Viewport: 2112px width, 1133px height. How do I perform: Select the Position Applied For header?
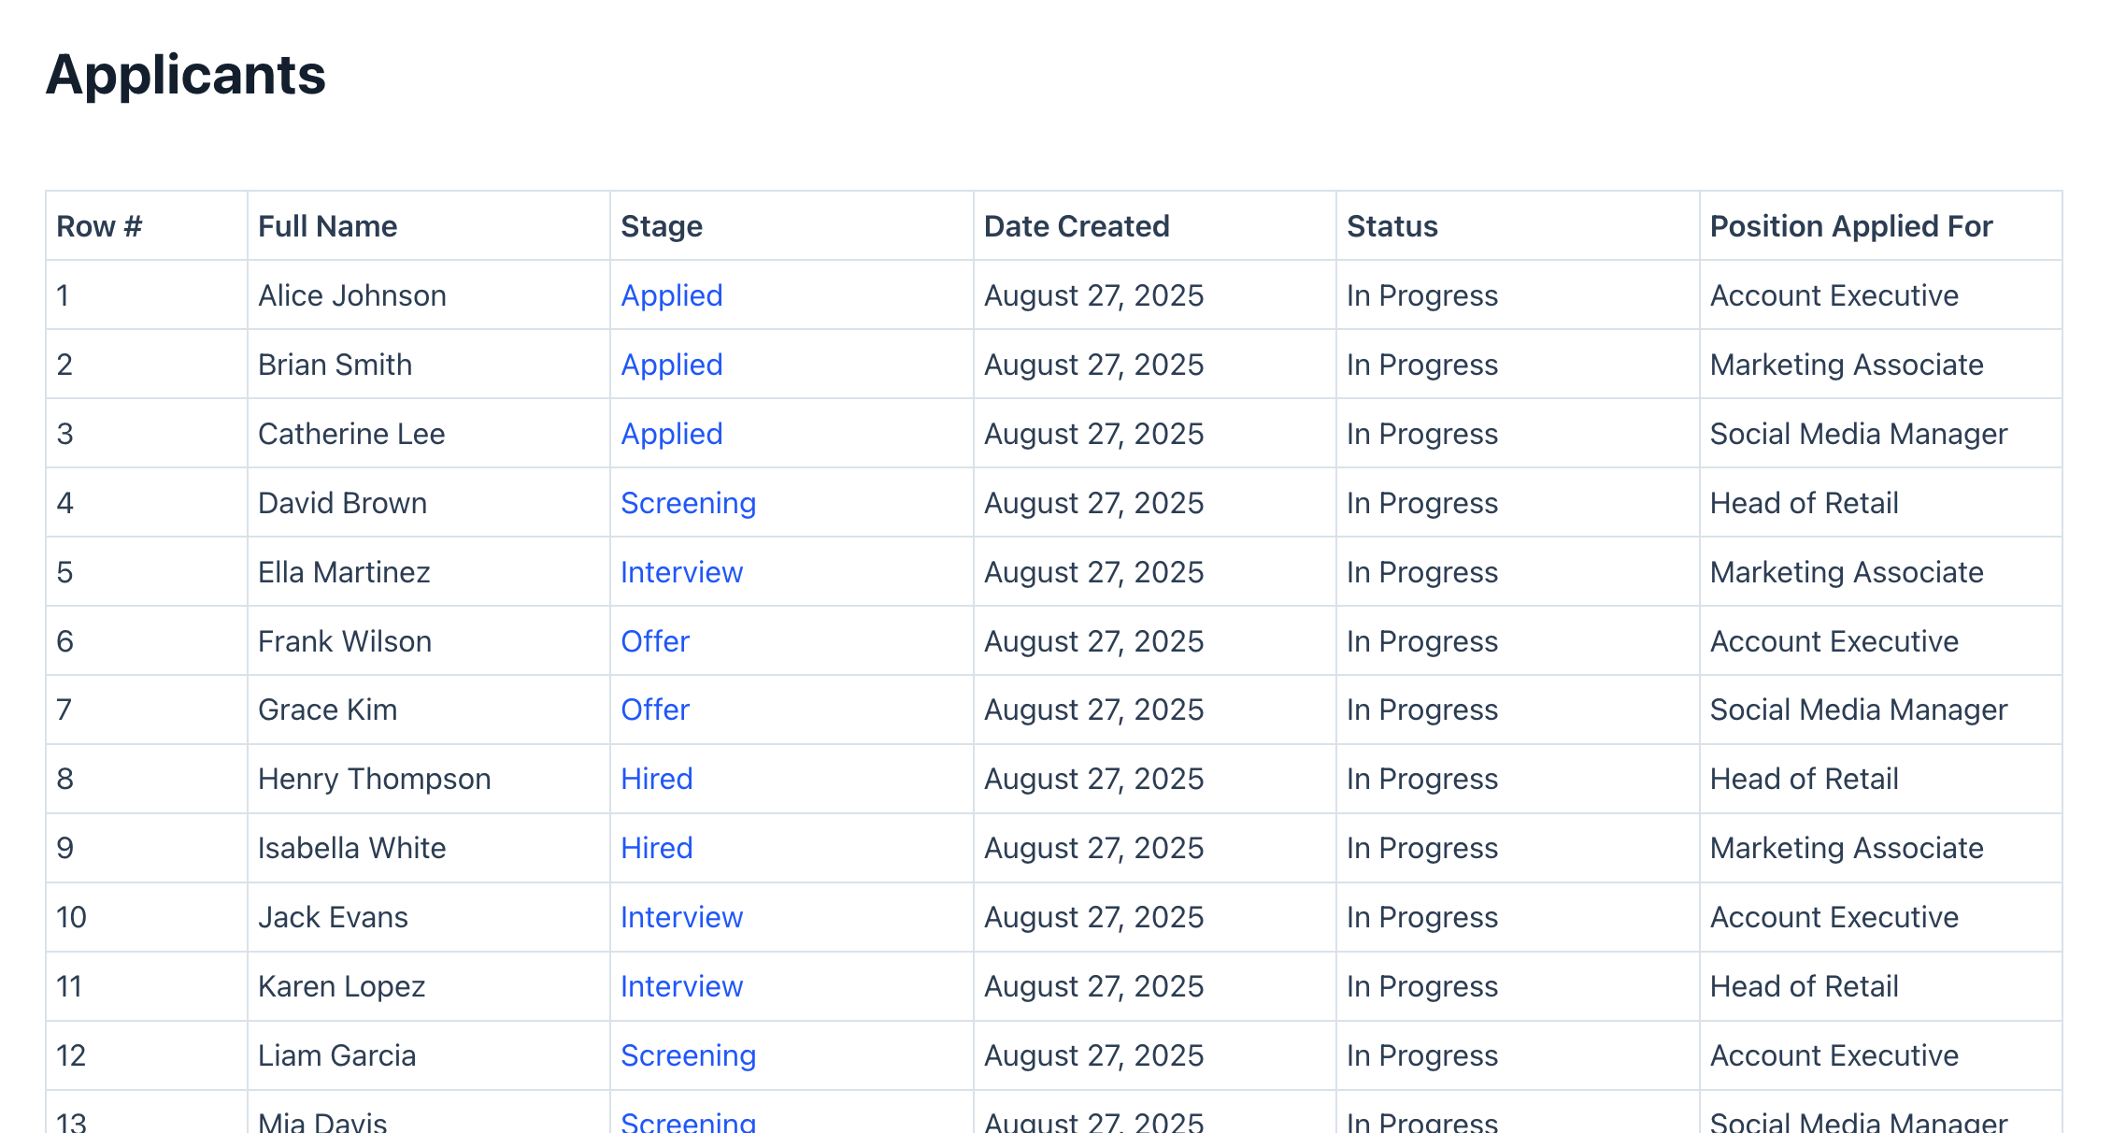click(1851, 226)
